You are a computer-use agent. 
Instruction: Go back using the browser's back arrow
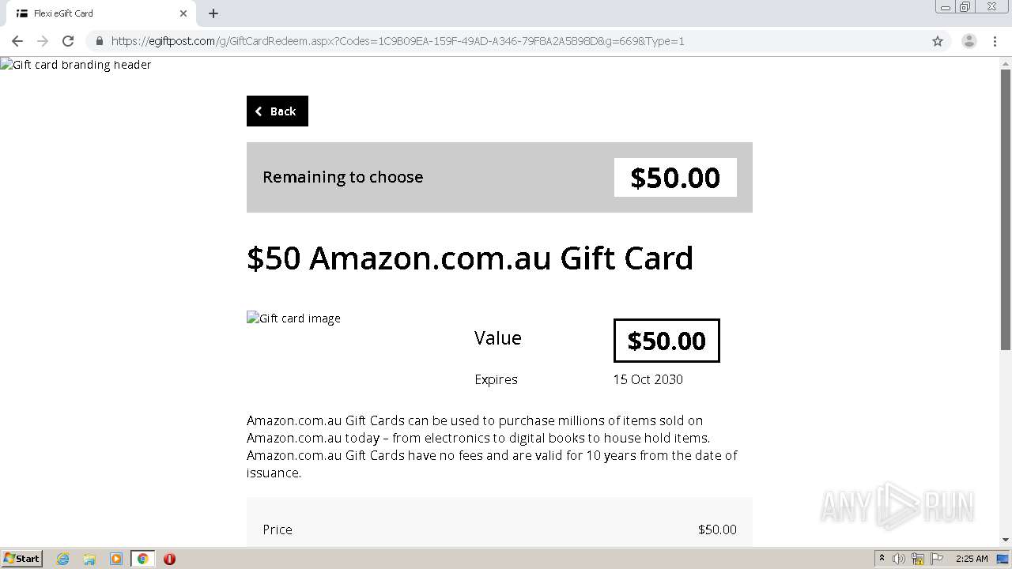tap(17, 41)
